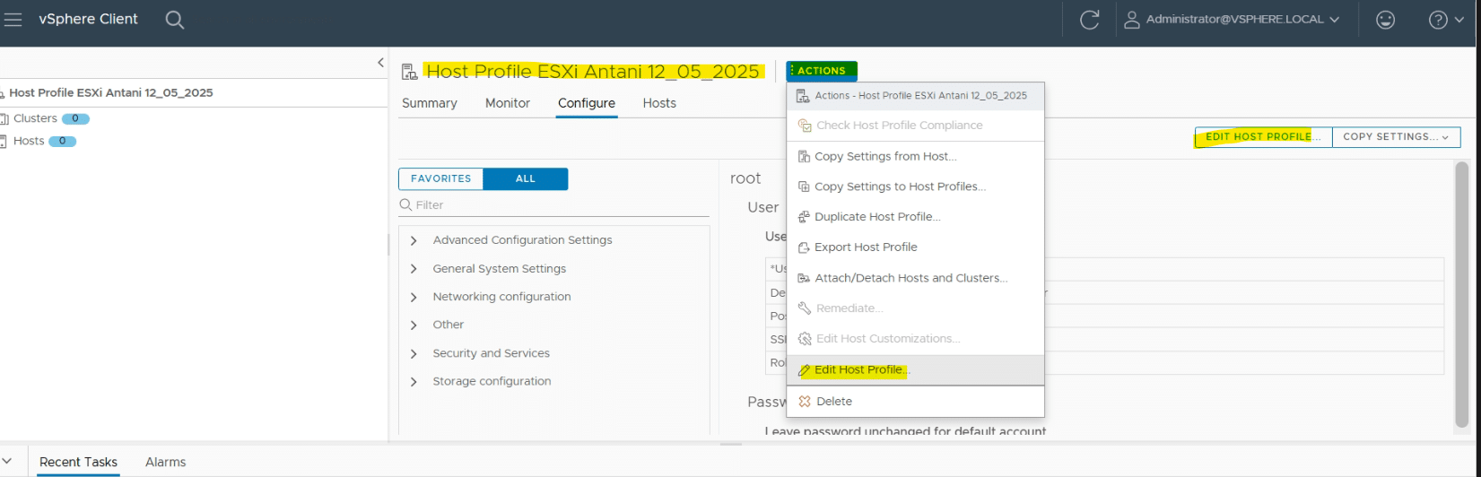Click the red Delete icon
This screenshot has height=477, width=1481.
pyautogui.click(x=805, y=402)
